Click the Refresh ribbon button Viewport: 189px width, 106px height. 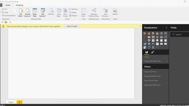click(x=51, y=12)
